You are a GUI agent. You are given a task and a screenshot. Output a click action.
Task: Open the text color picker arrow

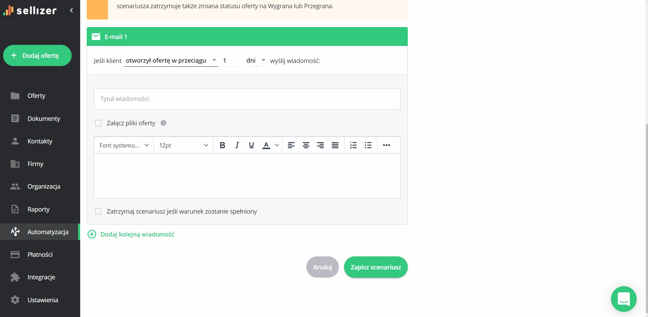click(277, 145)
